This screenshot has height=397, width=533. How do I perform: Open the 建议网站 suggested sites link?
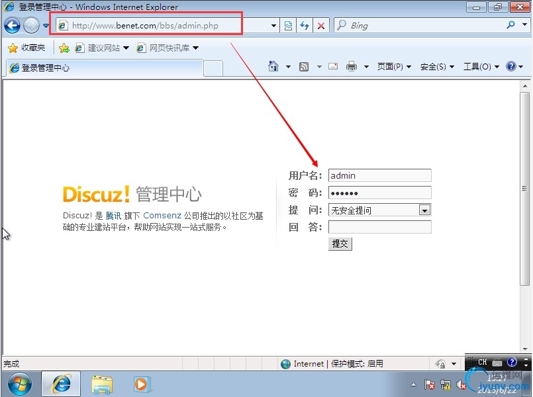[x=102, y=48]
